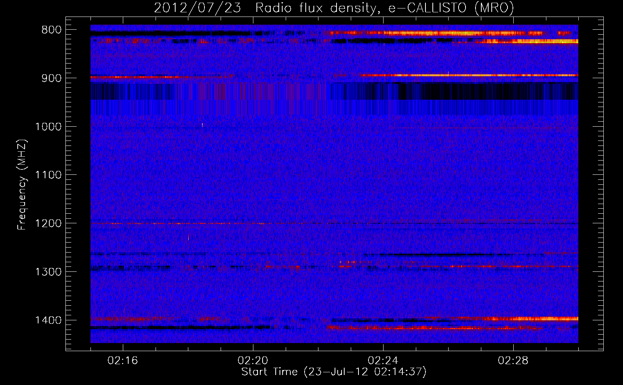This screenshot has width=623, height=385.
Task: Click the 02:28 time axis label
Action: pos(513,361)
